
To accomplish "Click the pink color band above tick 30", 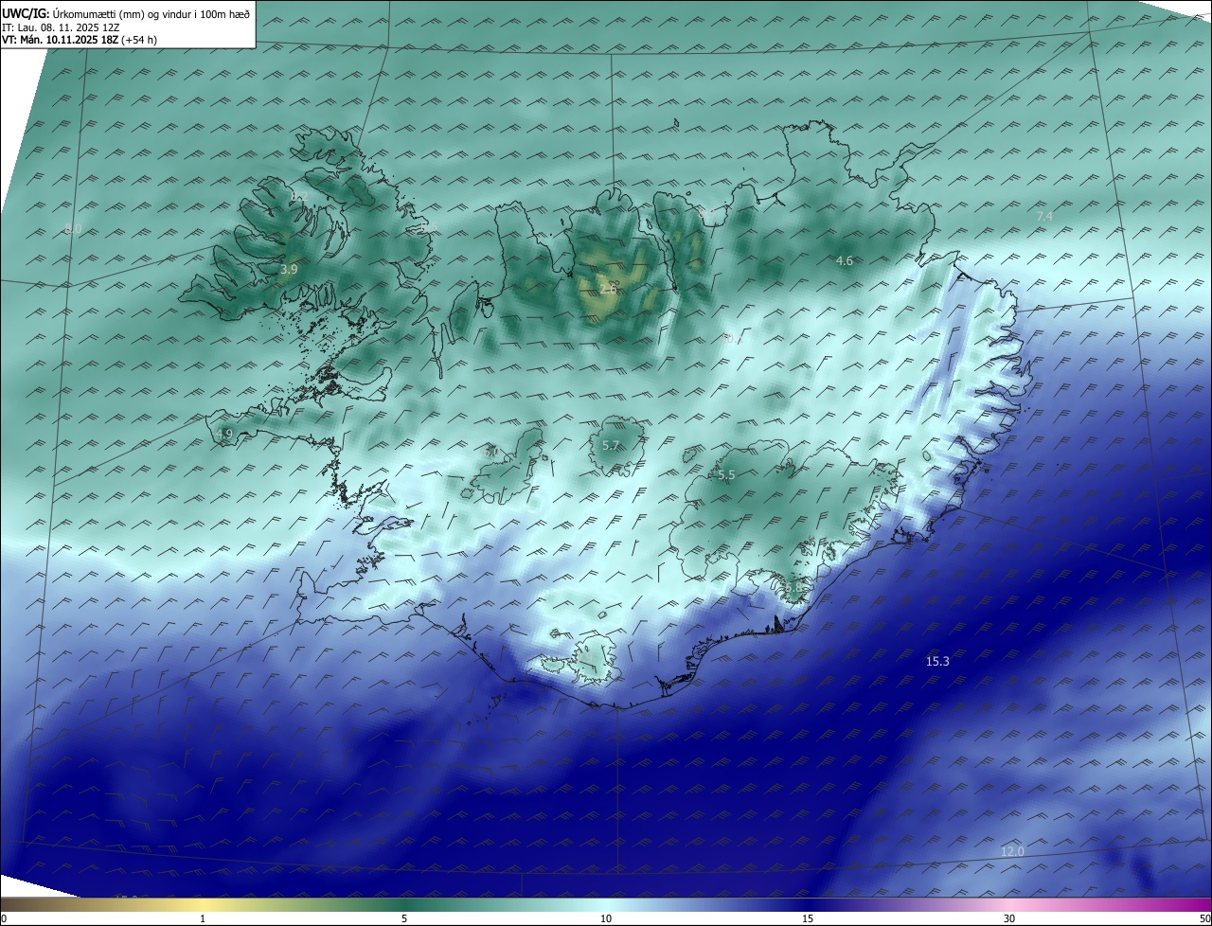I will [x=1009, y=904].
